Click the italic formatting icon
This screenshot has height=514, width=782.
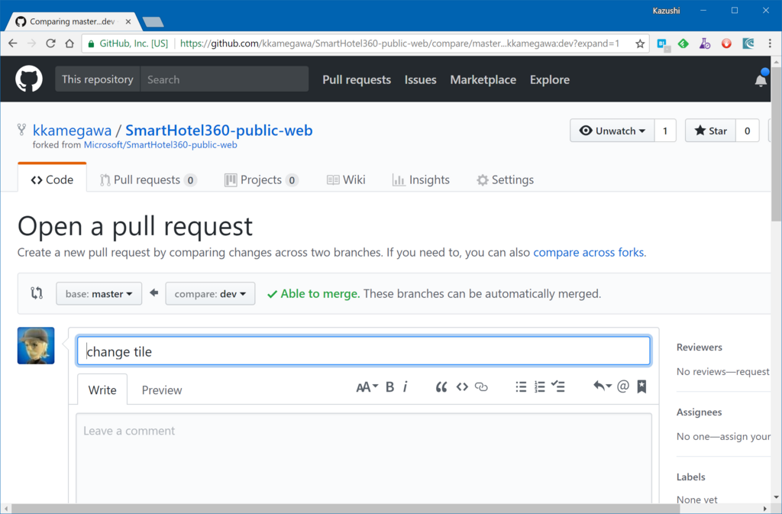[405, 387]
